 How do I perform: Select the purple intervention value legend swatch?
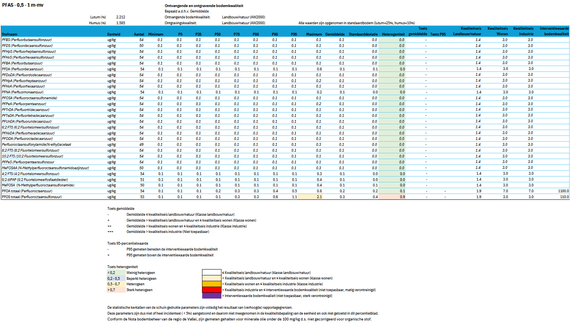pos(211,296)
